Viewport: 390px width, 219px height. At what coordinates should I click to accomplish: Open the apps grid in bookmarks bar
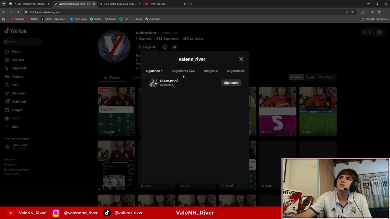click(4, 19)
